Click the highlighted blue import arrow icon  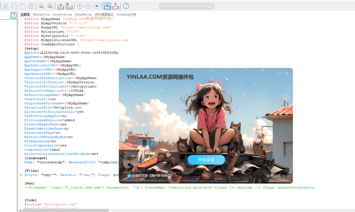[107, 6]
